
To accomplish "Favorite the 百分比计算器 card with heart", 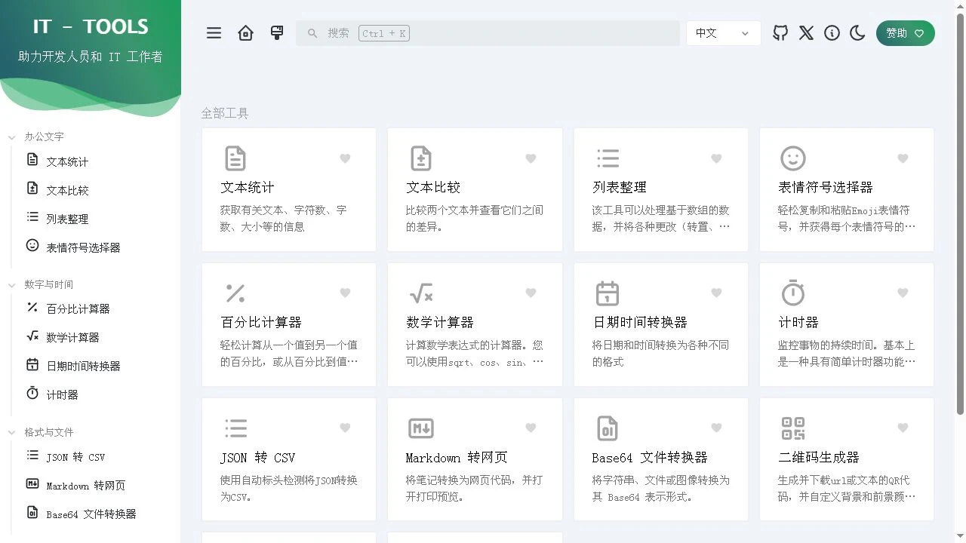I will point(345,293).
